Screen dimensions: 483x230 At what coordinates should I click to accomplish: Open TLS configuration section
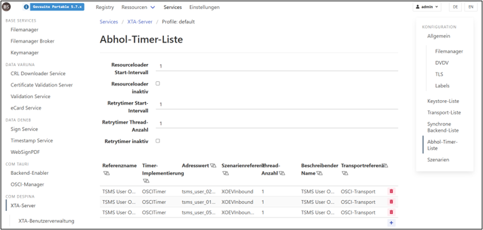pyautogui.click(x=439, y=74)
